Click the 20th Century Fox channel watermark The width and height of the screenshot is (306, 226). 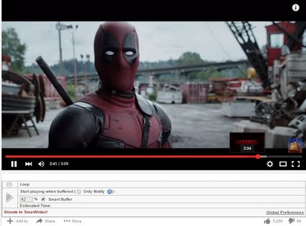tap(295, 145)
